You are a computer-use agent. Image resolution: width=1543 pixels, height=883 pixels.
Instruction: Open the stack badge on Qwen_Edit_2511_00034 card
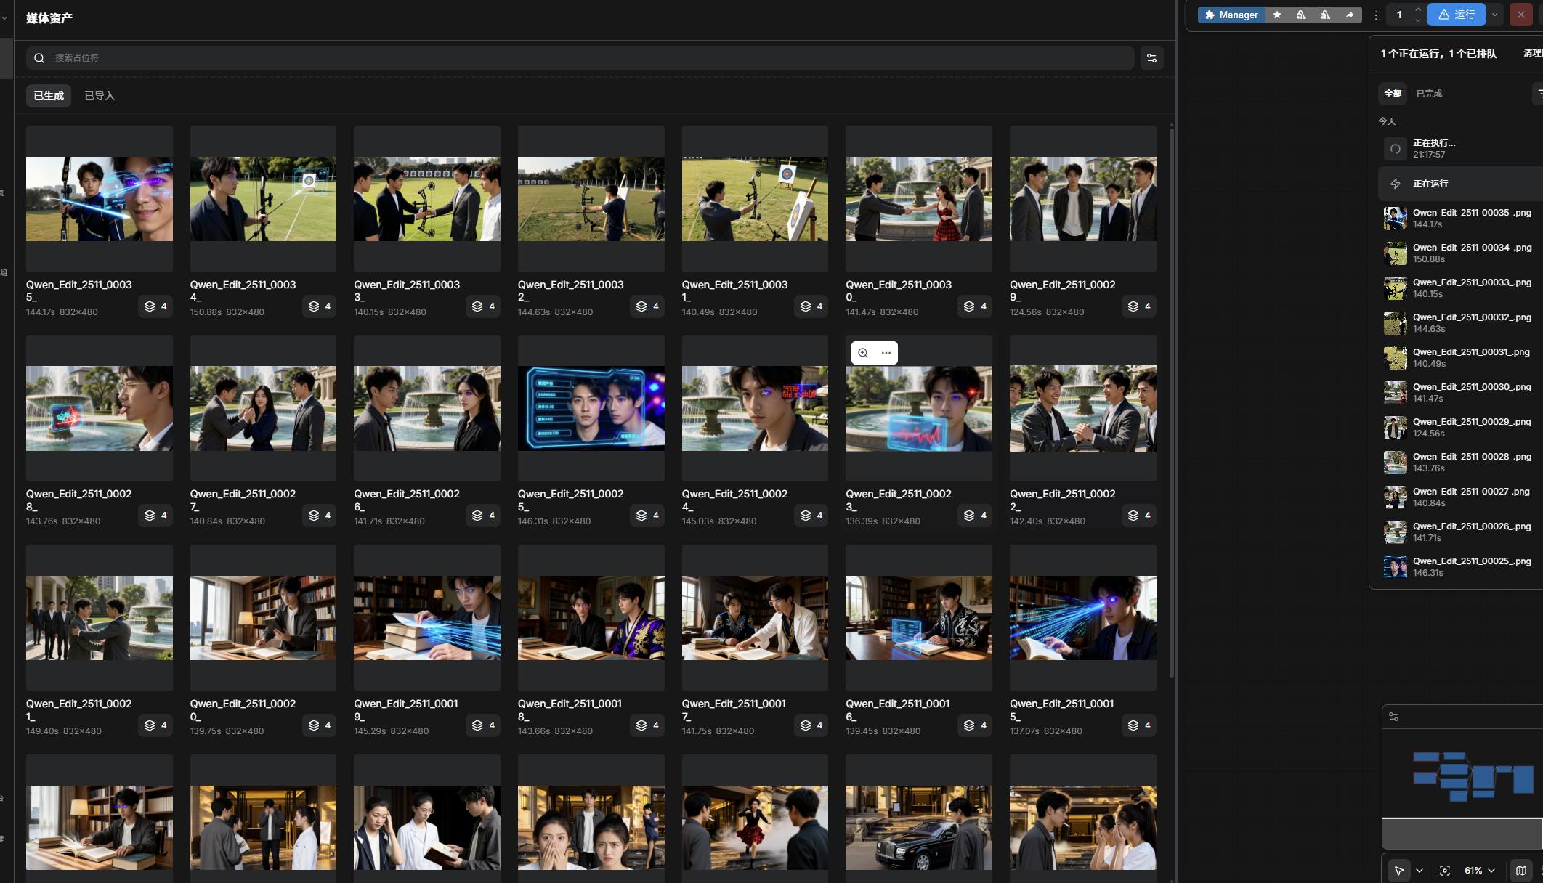click(x=320, y=306)
